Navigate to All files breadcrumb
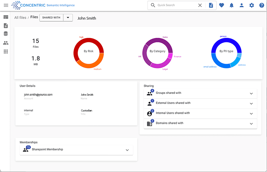 (20, 18)
